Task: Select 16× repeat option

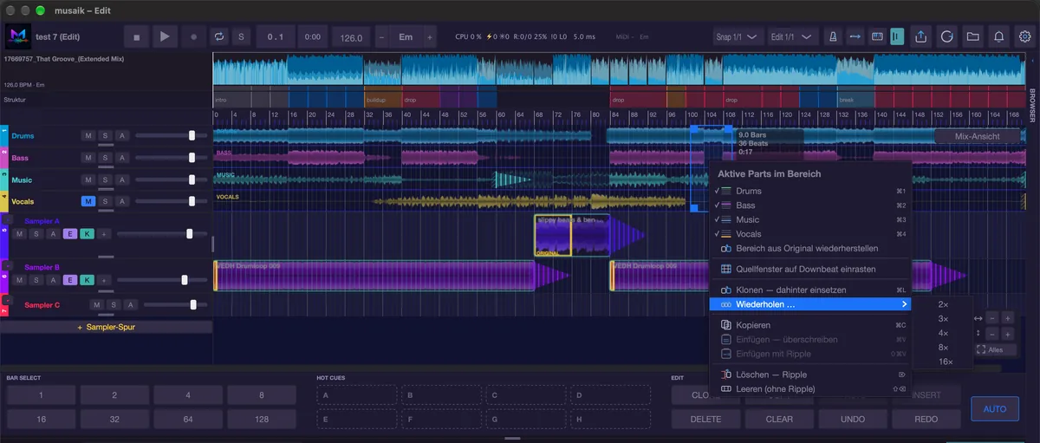Action: pyautogui.click(x=944, y=362)
